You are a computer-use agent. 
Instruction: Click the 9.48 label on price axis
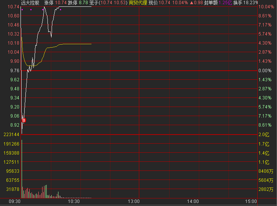[15, 89]
